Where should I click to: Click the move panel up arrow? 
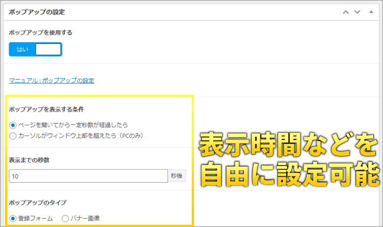[346, 12]
